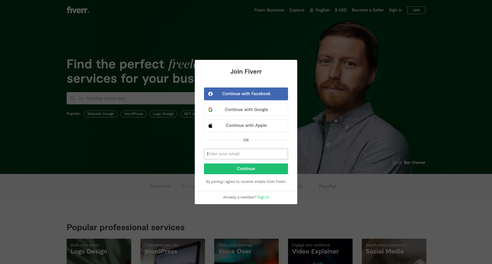
Task: Click the search box for services
Action: point(131,98)
